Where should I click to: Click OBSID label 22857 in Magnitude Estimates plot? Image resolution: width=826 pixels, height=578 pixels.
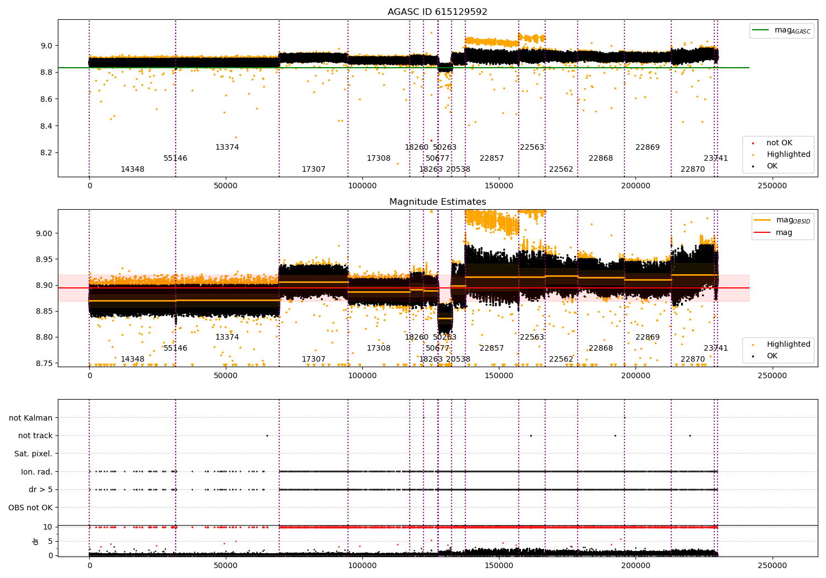(x=492, y=348)
